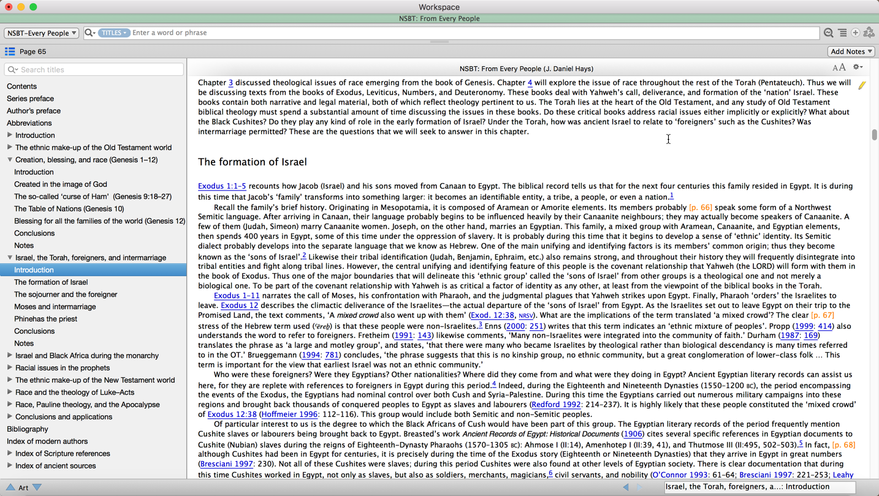Click the recycle arrows icon in toolbar
Viewport: 879px width, 496px height.
coord(869,33)
